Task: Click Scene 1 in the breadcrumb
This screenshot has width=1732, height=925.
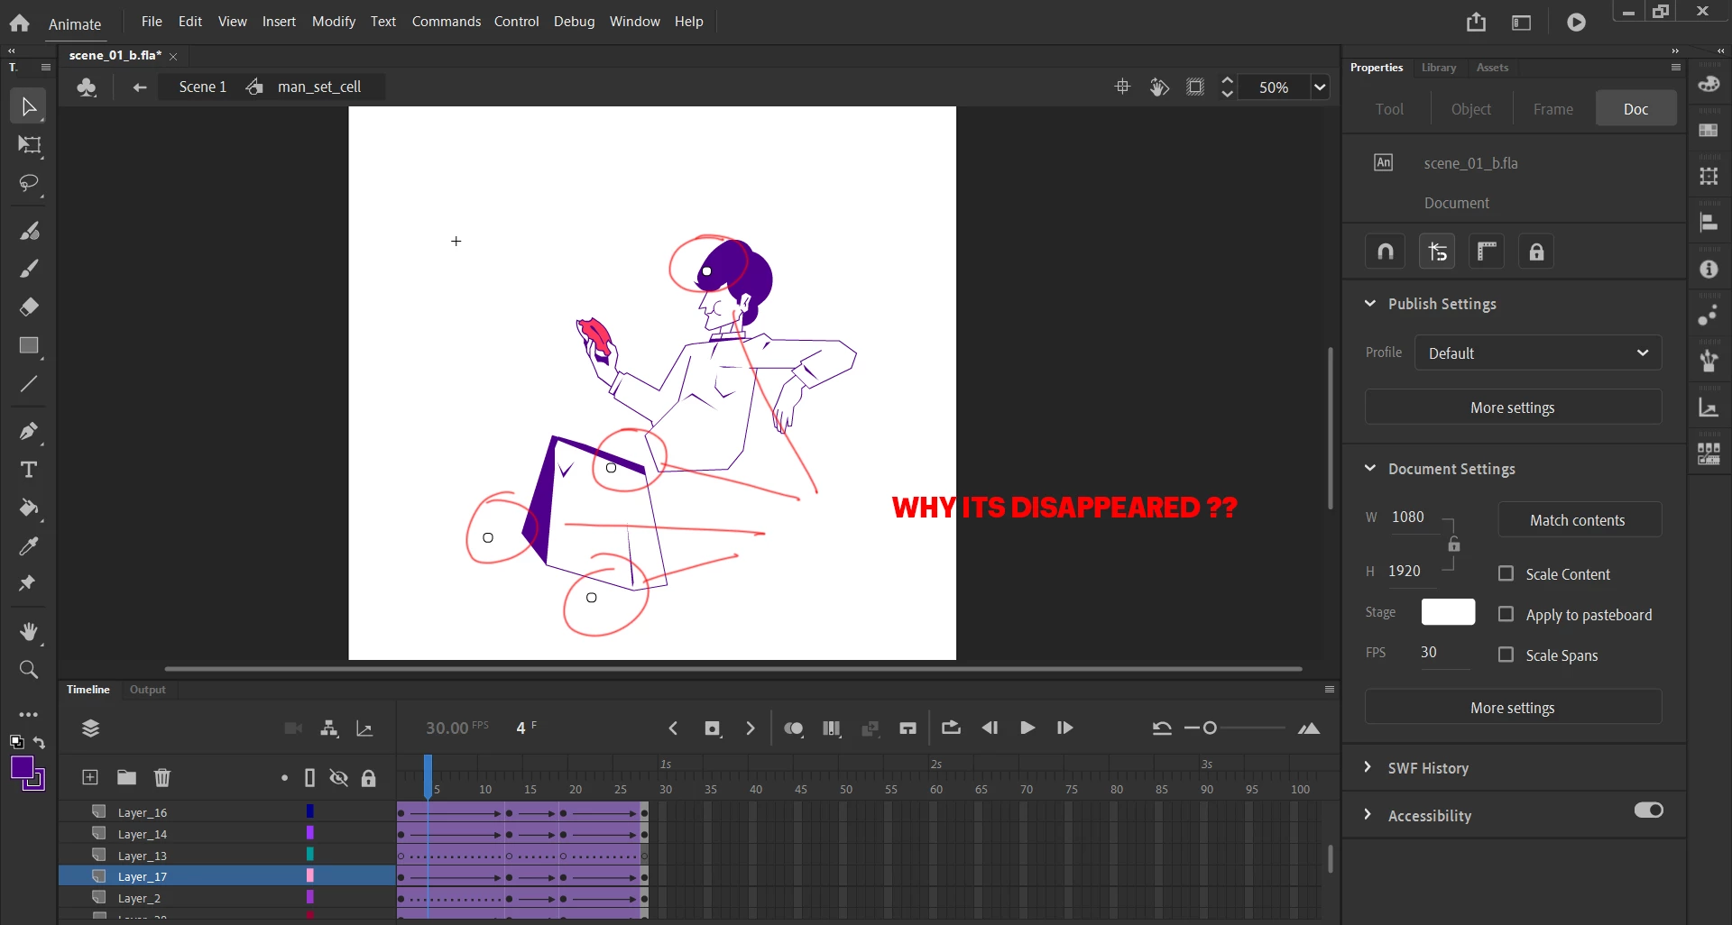Action: click(x=202, y=87)
